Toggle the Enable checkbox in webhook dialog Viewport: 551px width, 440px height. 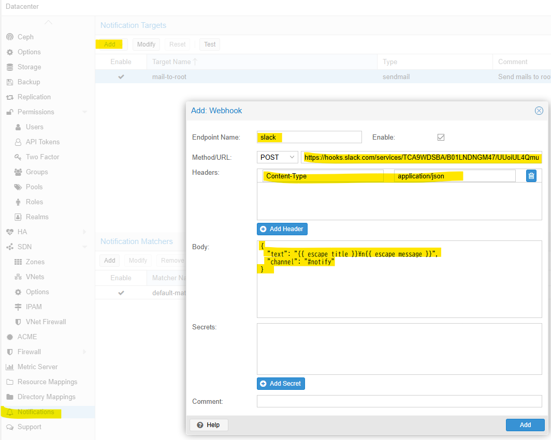tap(441, 138)
